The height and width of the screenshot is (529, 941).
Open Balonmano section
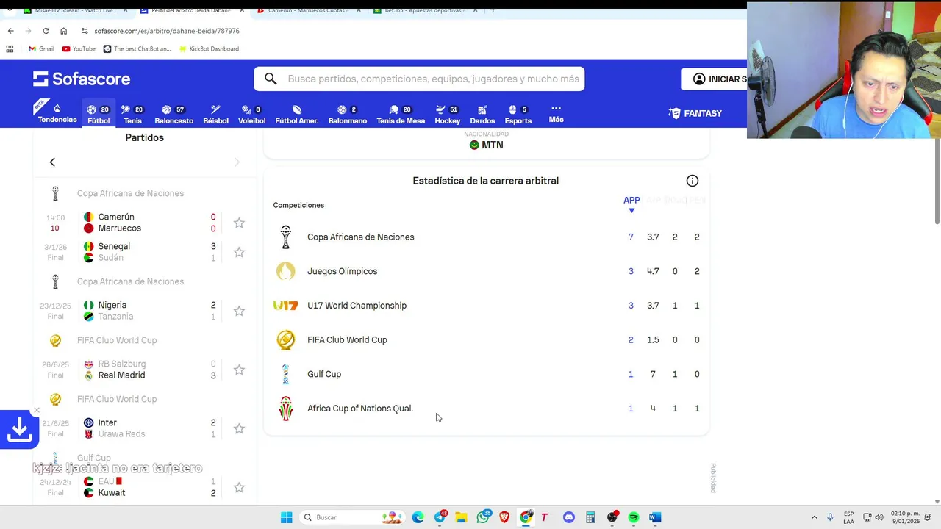point(347,114)
